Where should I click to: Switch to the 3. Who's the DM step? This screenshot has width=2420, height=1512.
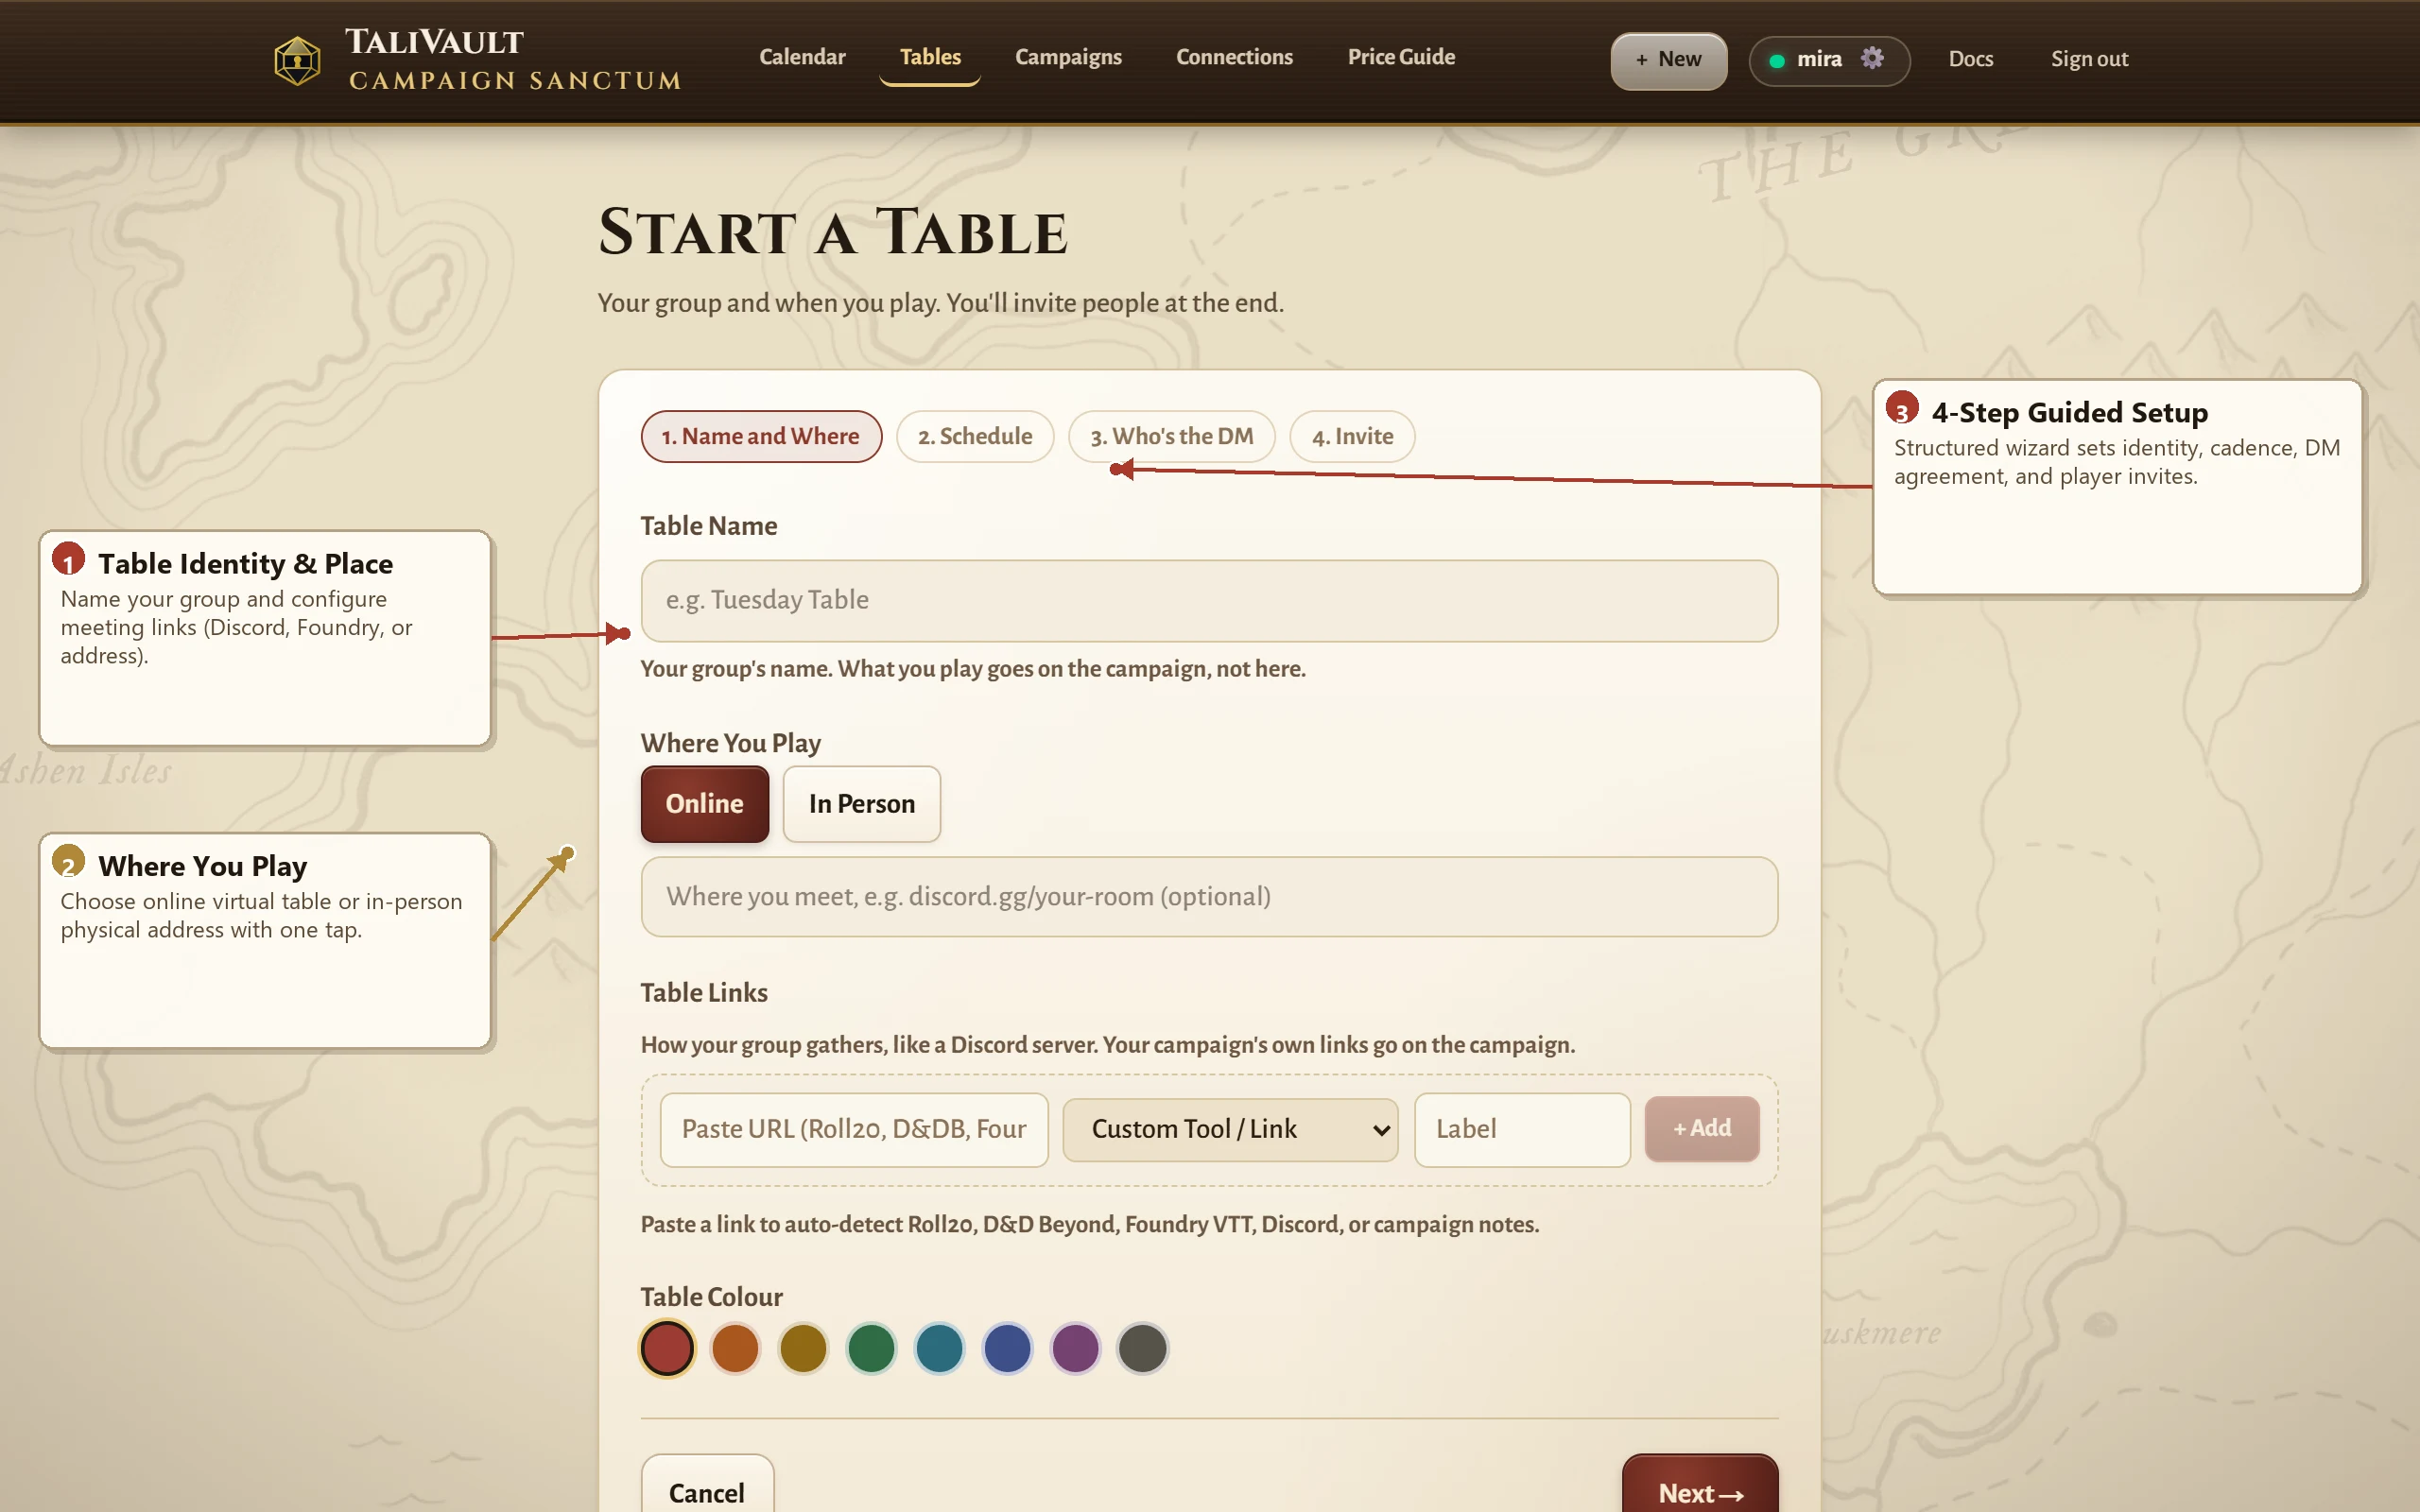click(1171, 436)
